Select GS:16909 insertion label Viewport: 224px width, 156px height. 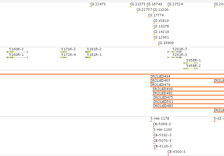click(166, 43)
